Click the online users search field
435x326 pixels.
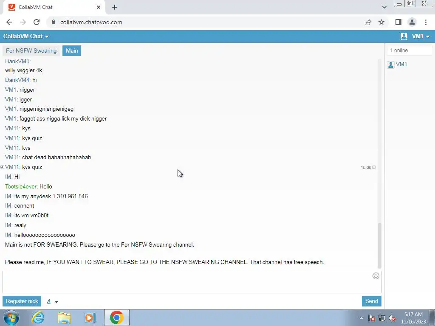pos(410,51)
